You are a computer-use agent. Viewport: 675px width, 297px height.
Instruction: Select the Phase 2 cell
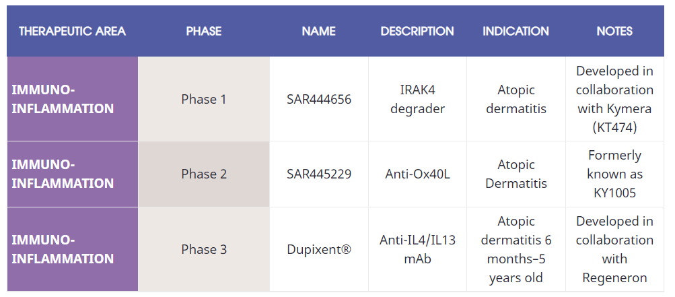[x=204, y=174]
